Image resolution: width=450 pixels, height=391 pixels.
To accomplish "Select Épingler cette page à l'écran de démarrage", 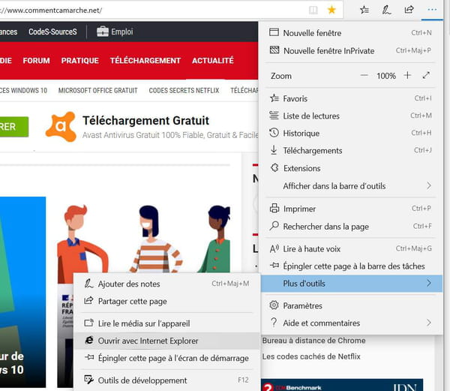I will click(x=167, y=358).
